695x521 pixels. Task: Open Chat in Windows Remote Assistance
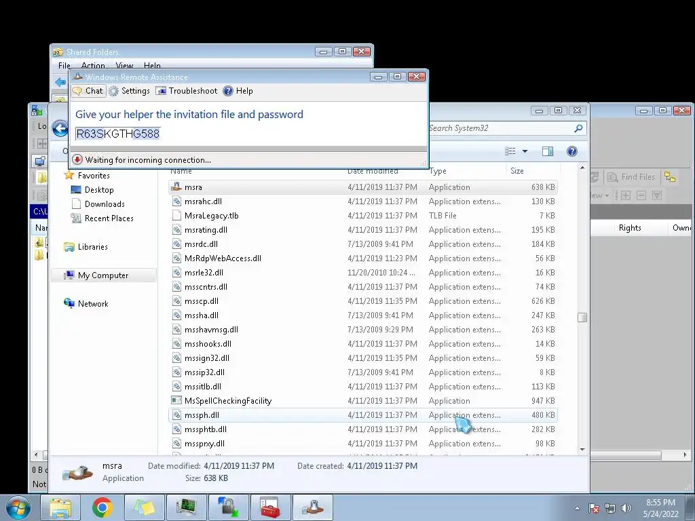pos(88,91)
